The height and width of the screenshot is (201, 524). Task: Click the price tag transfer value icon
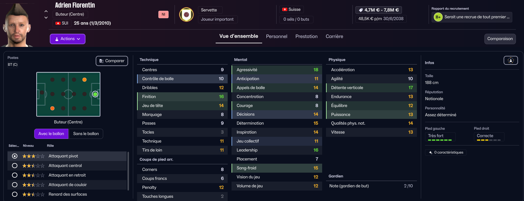tap(361, 10)
